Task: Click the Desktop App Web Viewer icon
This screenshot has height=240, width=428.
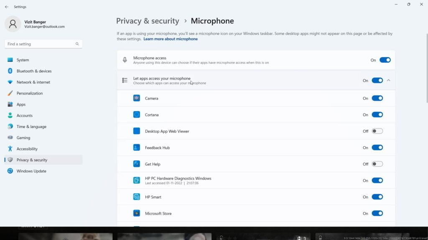Action: coord(137,131)
